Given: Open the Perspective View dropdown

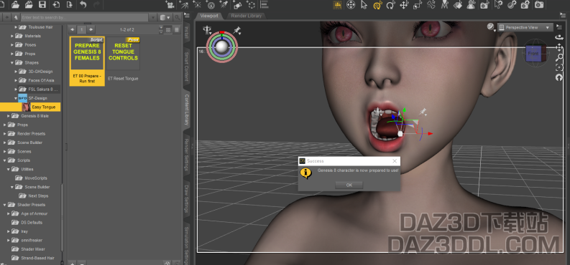Looking at the screenshot, I should coord(525,27).
